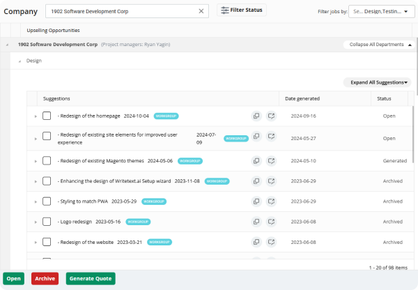The height and width of the screenshot is (290, 418).
Task: Check the Redesign of the homepage checkbox
Action: [x=47, y=116]
